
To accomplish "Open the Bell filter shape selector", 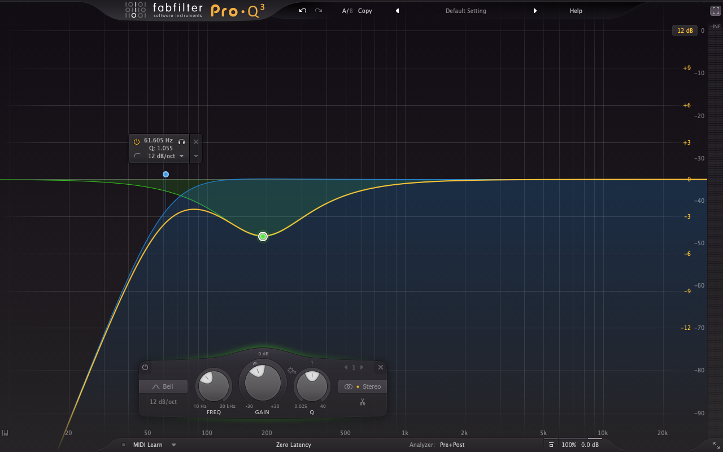I will [163, 386].
